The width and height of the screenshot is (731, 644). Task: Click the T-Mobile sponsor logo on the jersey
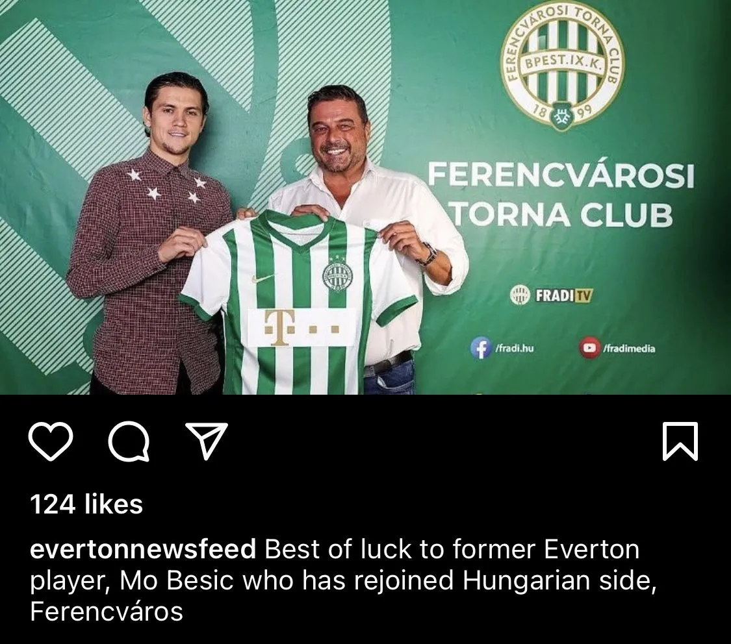[301, 327]
